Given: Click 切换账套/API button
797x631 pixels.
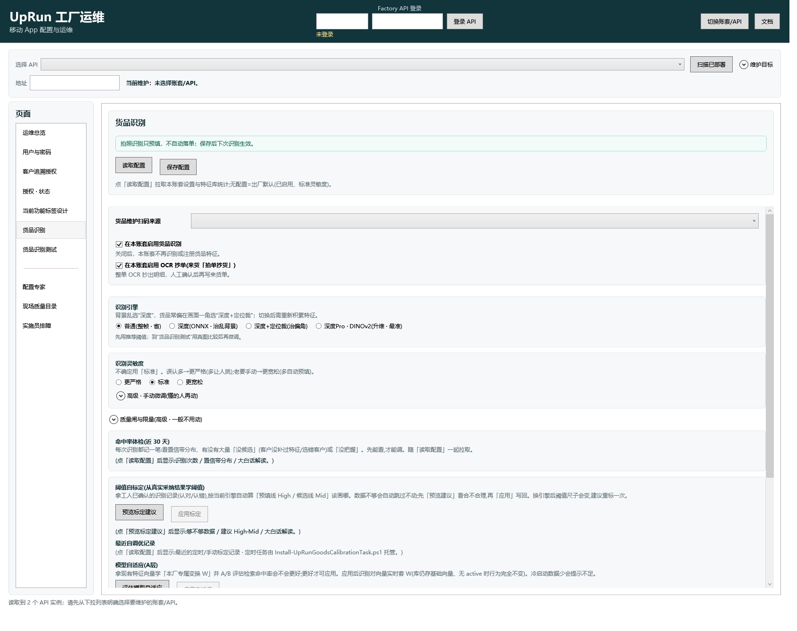Looking at the screenshot, I should 724,21.
